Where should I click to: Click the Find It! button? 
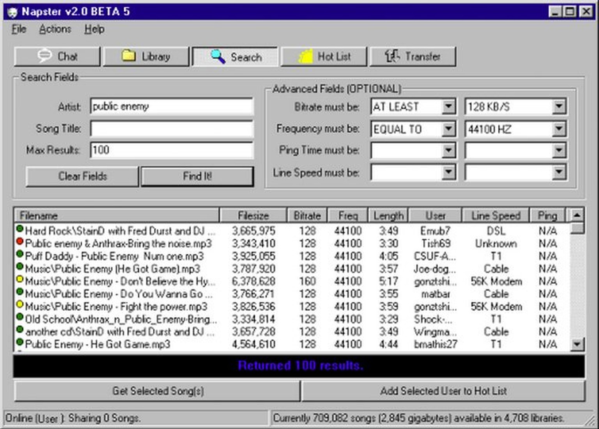pos(197,176)
